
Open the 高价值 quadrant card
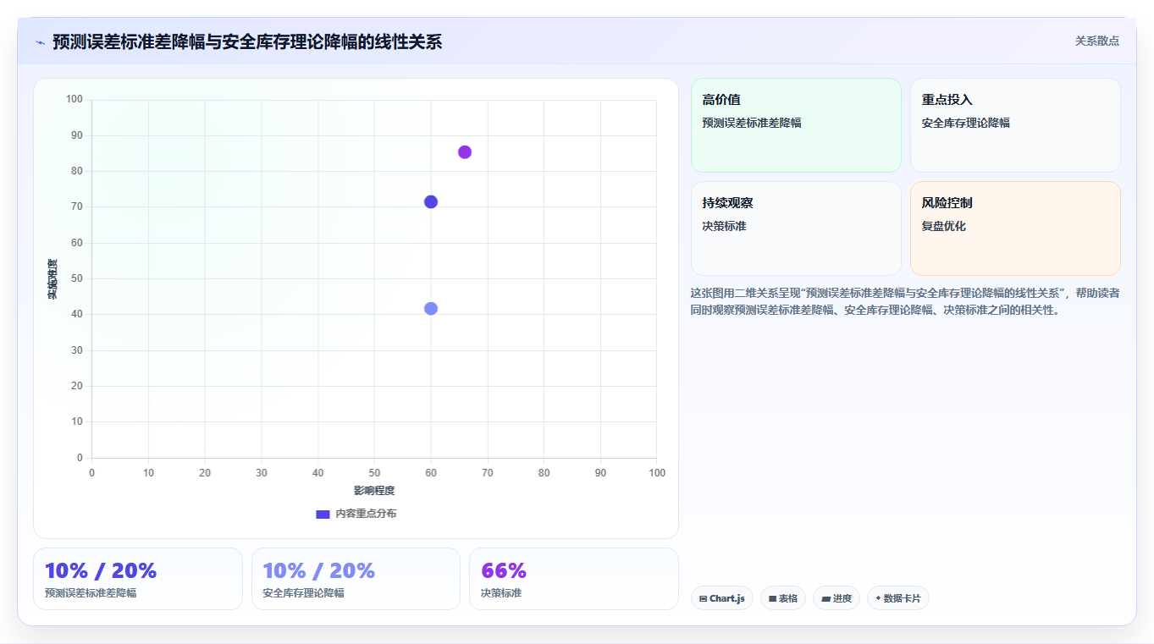pos(796,125)
